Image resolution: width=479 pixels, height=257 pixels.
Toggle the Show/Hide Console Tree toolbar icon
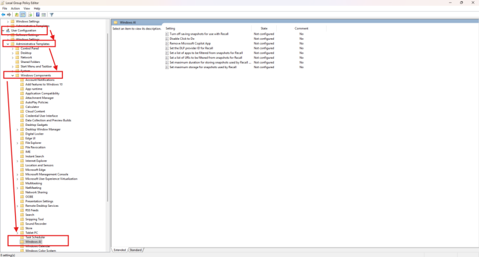point(23,14)
